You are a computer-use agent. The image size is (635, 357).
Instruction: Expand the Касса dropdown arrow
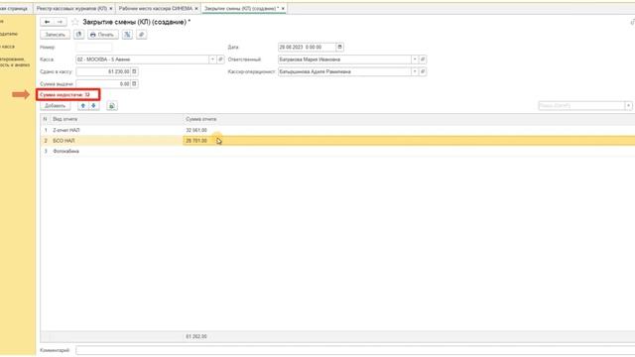(x=212, y=59)
